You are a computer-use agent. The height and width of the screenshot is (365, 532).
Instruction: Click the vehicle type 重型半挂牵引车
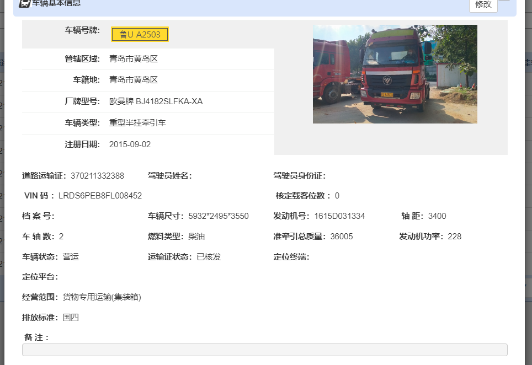pyautogui.click(x=137, y=123)
